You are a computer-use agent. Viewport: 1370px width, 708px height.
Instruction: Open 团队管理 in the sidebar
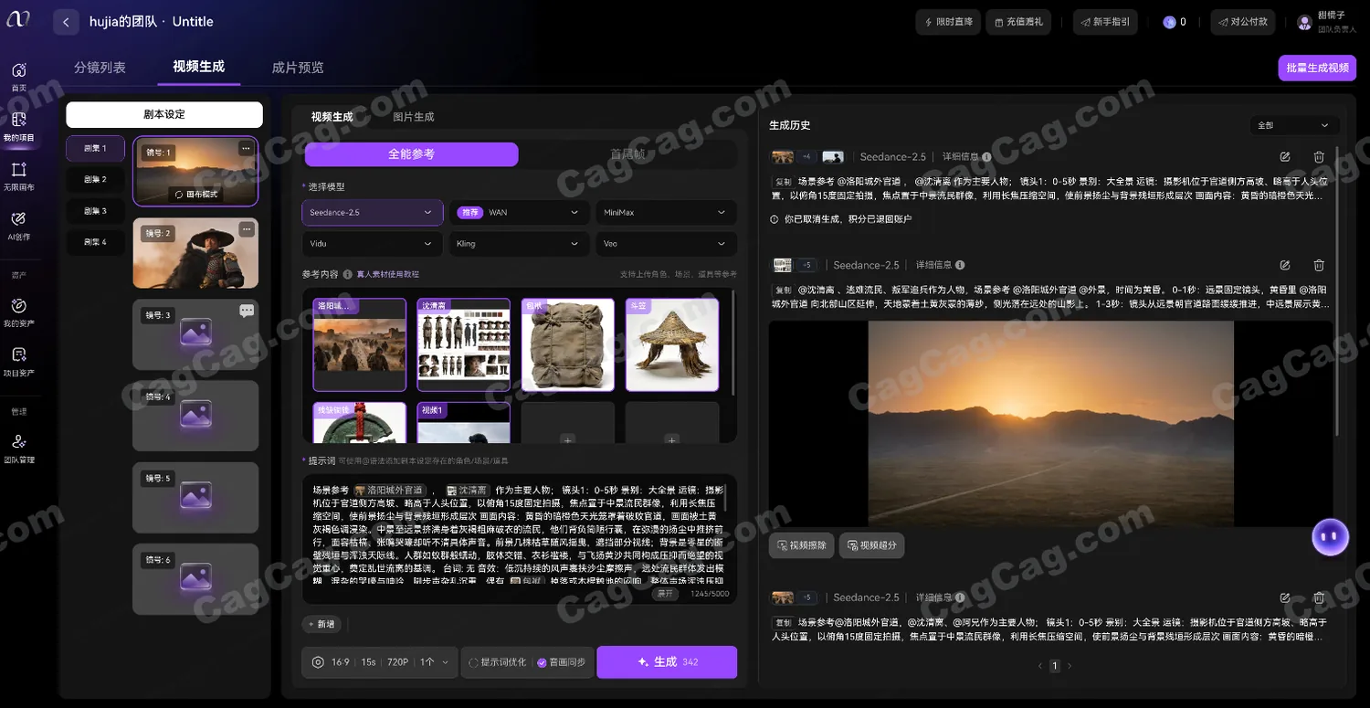[x=18, y=449]
